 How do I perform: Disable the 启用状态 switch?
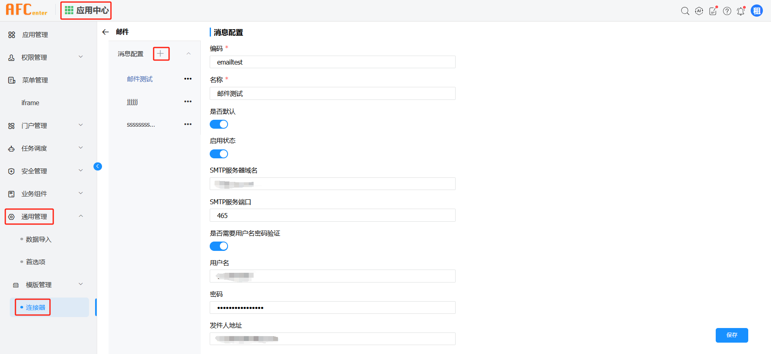coord(219,154)
